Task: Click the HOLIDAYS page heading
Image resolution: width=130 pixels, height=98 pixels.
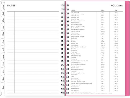Action: click(x=117, y=6)
